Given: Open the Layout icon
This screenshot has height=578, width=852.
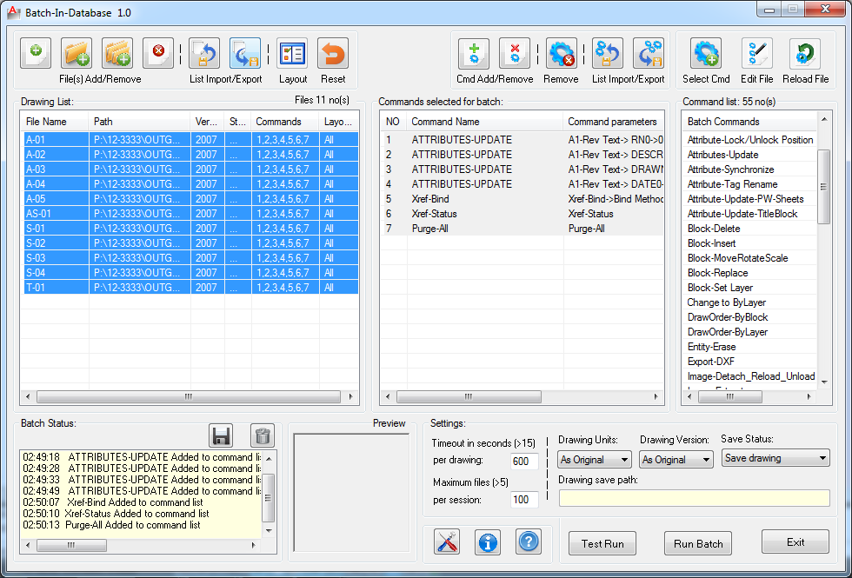Looking at the screenshot, I should coord(292,53).
